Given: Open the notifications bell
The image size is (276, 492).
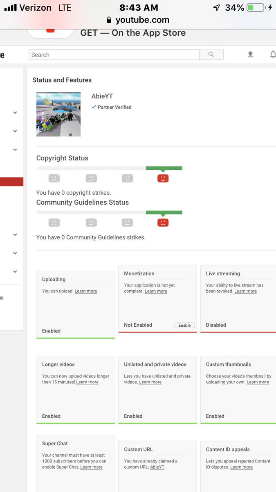Looking at the screenshot, I should (273, 55).
